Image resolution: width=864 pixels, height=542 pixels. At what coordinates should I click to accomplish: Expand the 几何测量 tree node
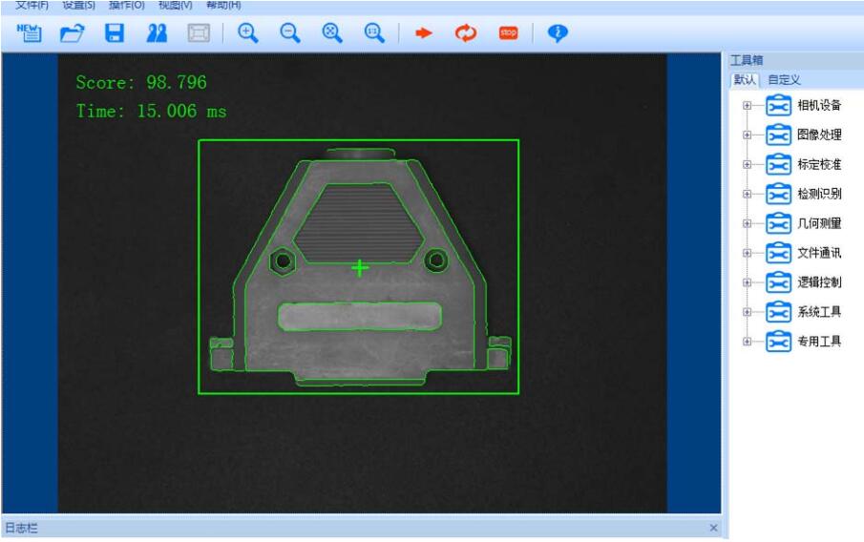pyautogui.click(x=748, y=224)
